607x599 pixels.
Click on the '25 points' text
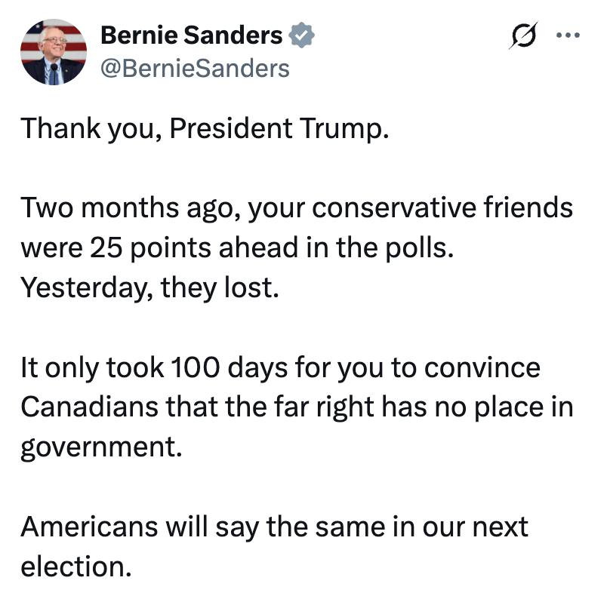150,248
